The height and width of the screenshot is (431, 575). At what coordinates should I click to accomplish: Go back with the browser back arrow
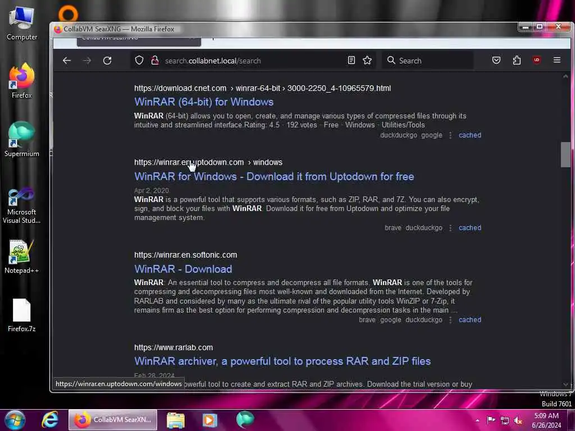pyautogui.click(x=67, y=61)
